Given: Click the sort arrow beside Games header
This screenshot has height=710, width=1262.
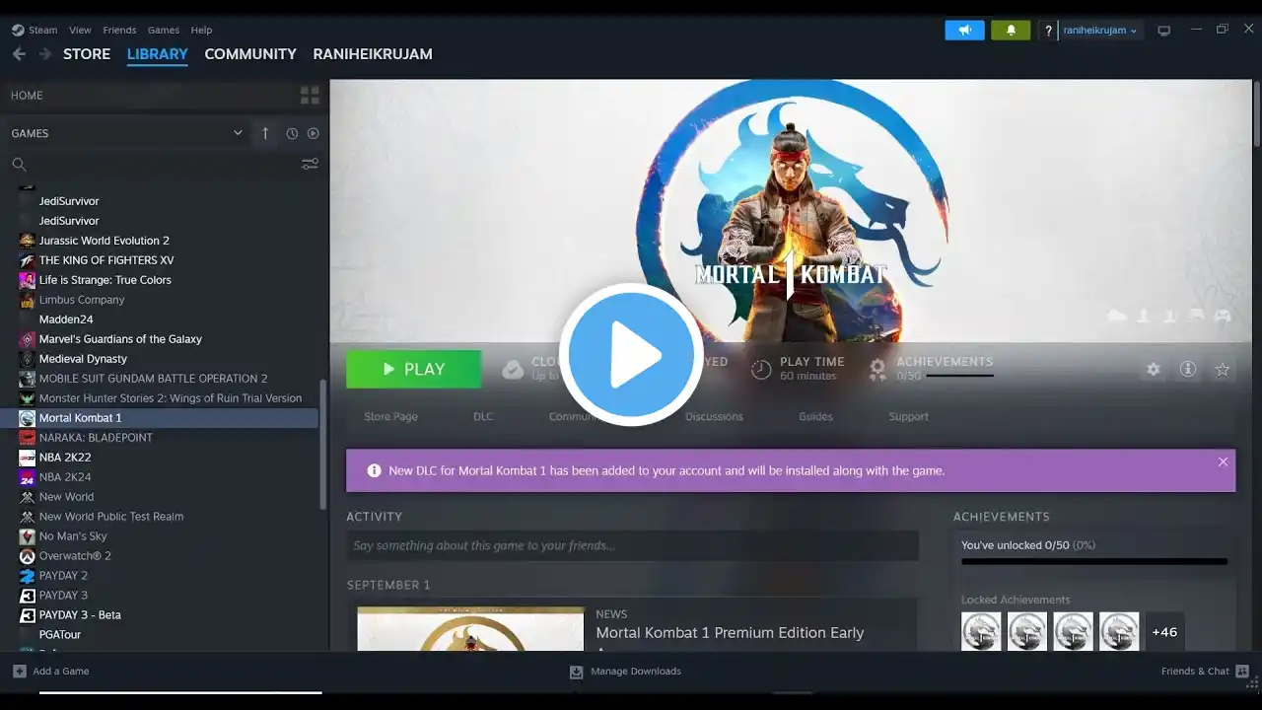Looking at the screenshot, I should 265,133.
